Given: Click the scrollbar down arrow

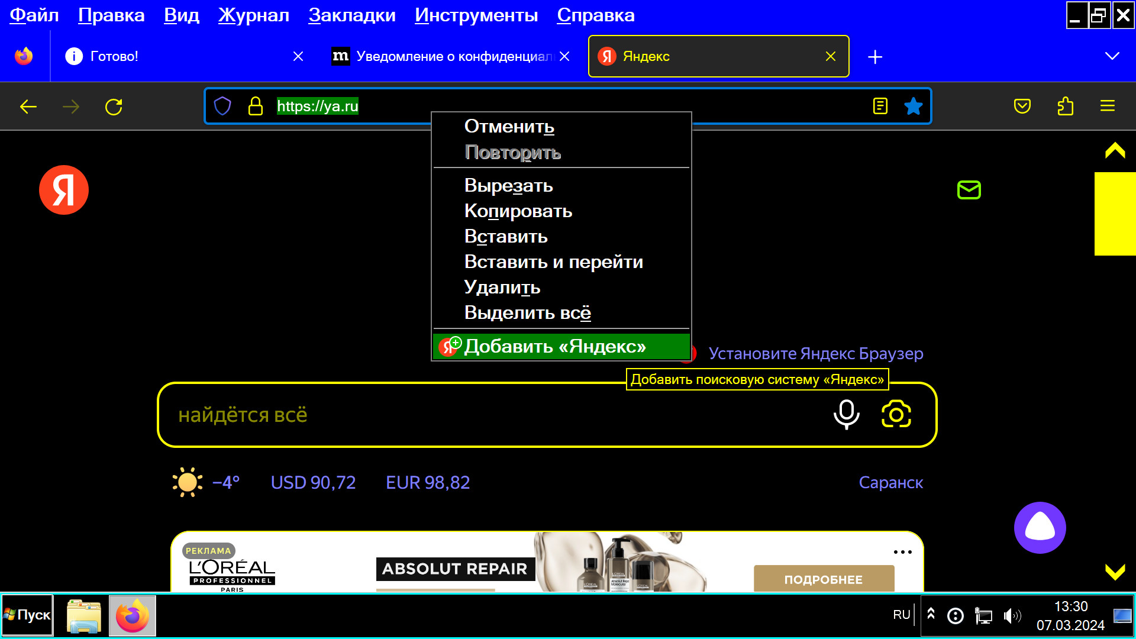Looking at the screenshot, I should click(x=1115, y=572).
